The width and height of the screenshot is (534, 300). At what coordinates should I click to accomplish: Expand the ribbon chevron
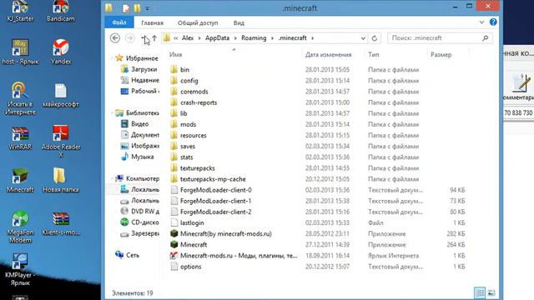click(x=481, y=22)
